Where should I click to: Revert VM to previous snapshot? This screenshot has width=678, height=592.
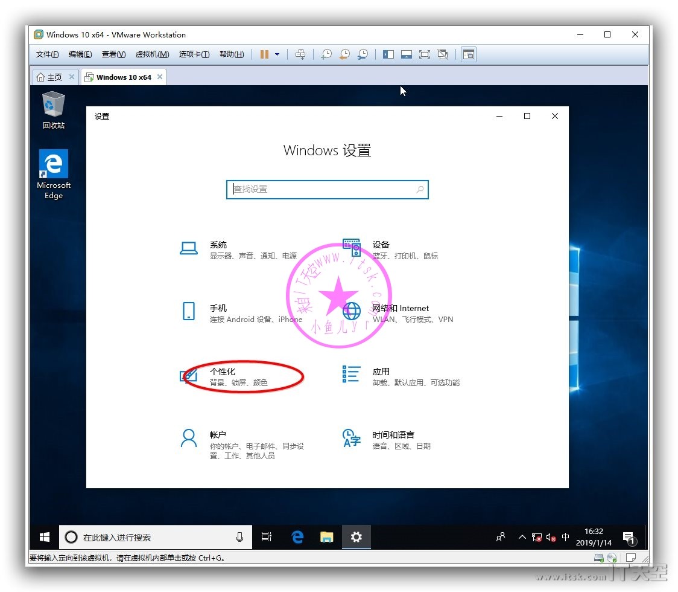pos(344,54)
